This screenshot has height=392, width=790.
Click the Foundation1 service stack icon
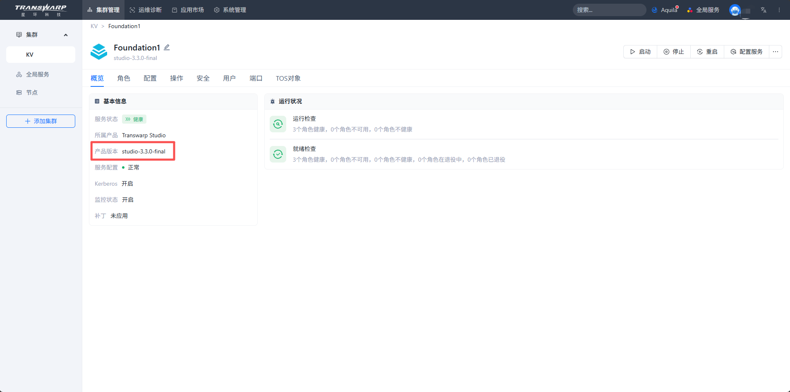click(x=99, y=52)
